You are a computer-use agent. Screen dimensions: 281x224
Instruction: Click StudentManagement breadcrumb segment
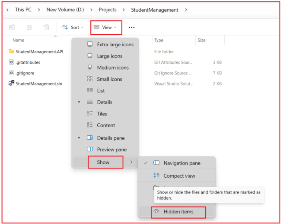(155, 10)
